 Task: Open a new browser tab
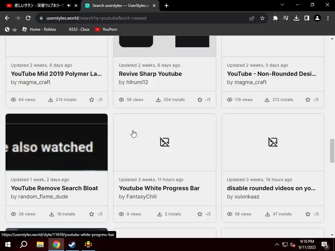[167, 6]
